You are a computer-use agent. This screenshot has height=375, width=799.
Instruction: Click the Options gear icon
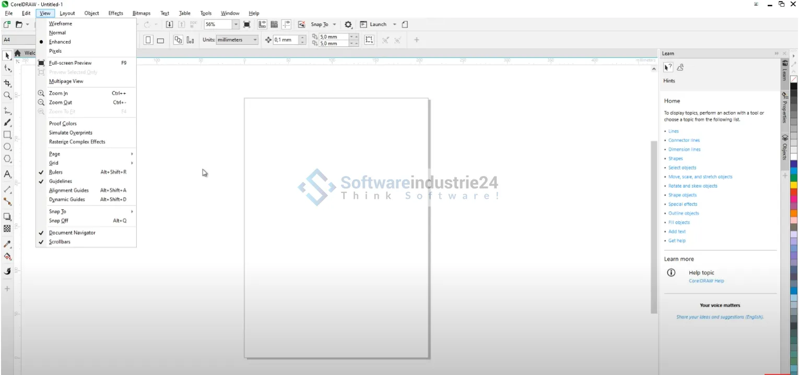pyautogui.click(x=348, y=25)
